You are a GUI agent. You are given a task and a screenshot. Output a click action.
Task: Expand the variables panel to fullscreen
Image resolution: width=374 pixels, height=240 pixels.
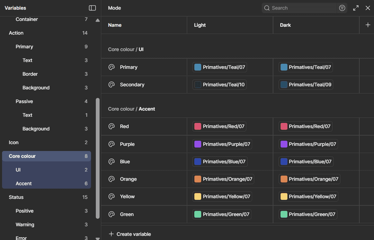coord(356,8)
